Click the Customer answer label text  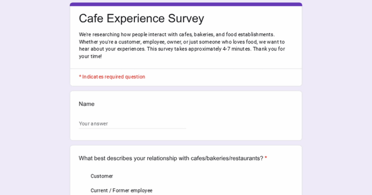pyautogui.click(x=102, y=176)
